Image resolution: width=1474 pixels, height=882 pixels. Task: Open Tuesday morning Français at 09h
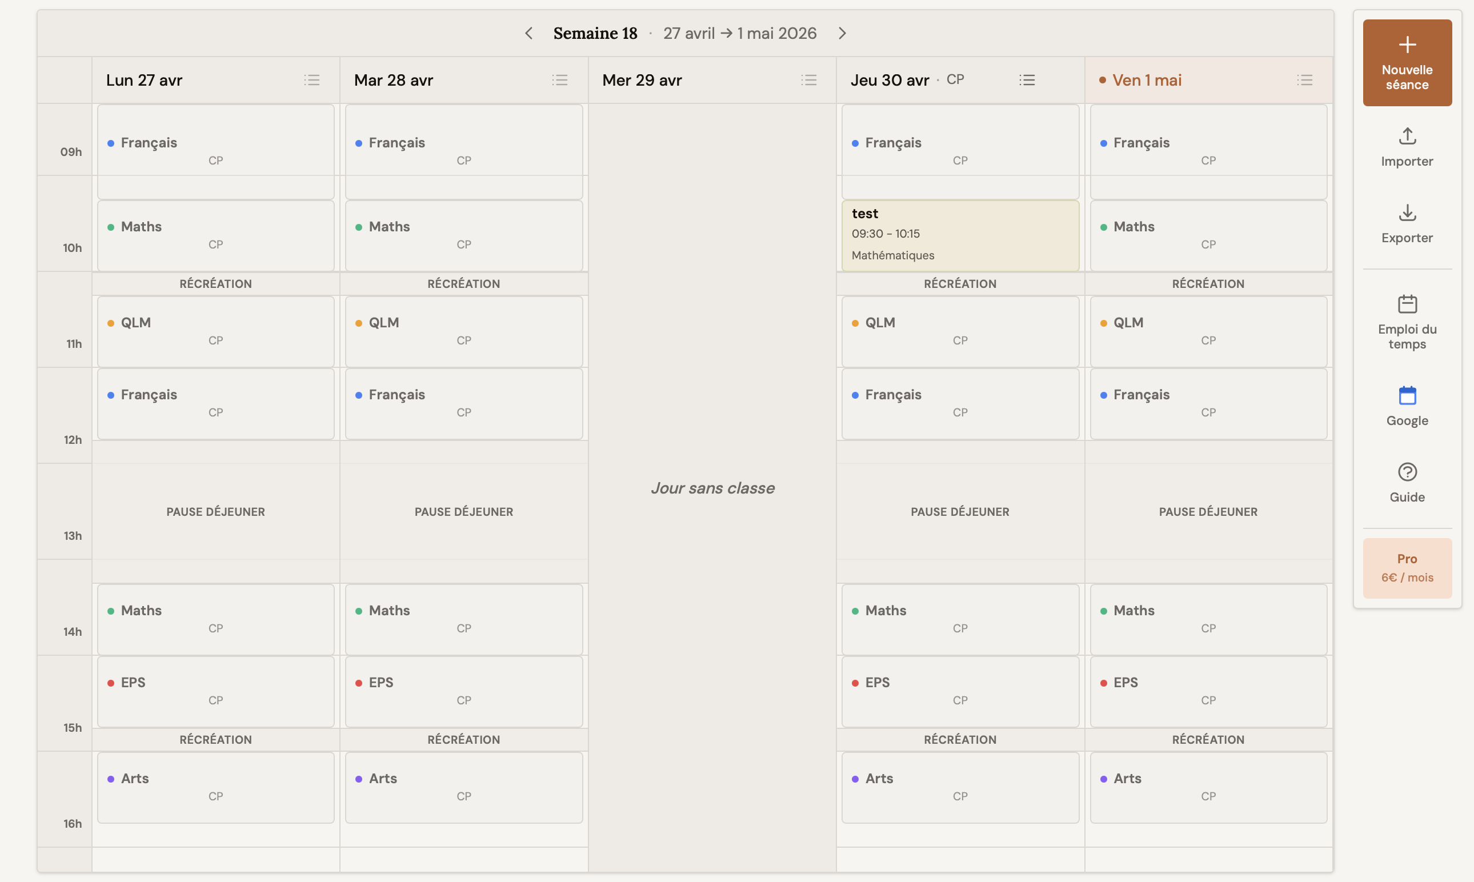pos(463,152)
